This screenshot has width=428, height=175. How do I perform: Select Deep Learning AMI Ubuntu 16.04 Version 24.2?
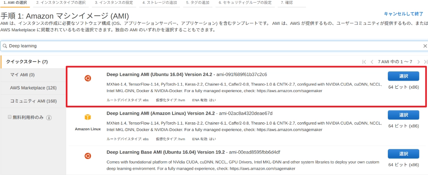pyautogui.click(x=404, y=76)
